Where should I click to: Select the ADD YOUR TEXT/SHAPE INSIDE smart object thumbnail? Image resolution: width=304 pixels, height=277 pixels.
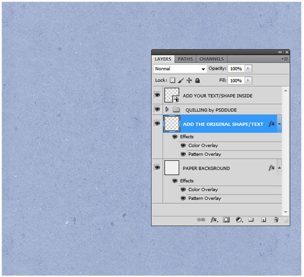click(x=172, y=95)
